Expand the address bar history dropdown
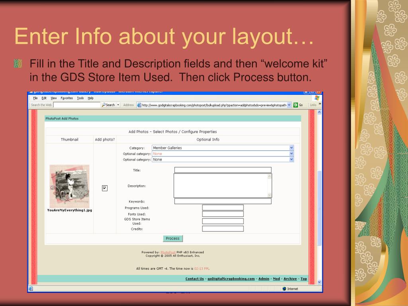The width and height of the screenshot is (408, 306). 289,105
